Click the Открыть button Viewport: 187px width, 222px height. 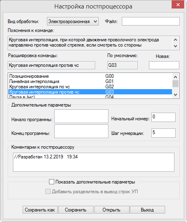(112, 210)
